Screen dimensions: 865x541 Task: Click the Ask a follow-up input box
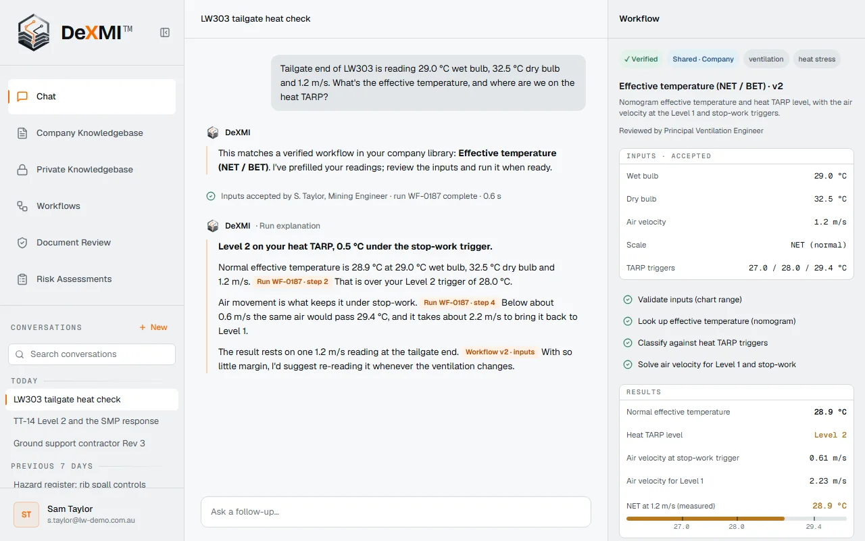[x=396, y=512]
